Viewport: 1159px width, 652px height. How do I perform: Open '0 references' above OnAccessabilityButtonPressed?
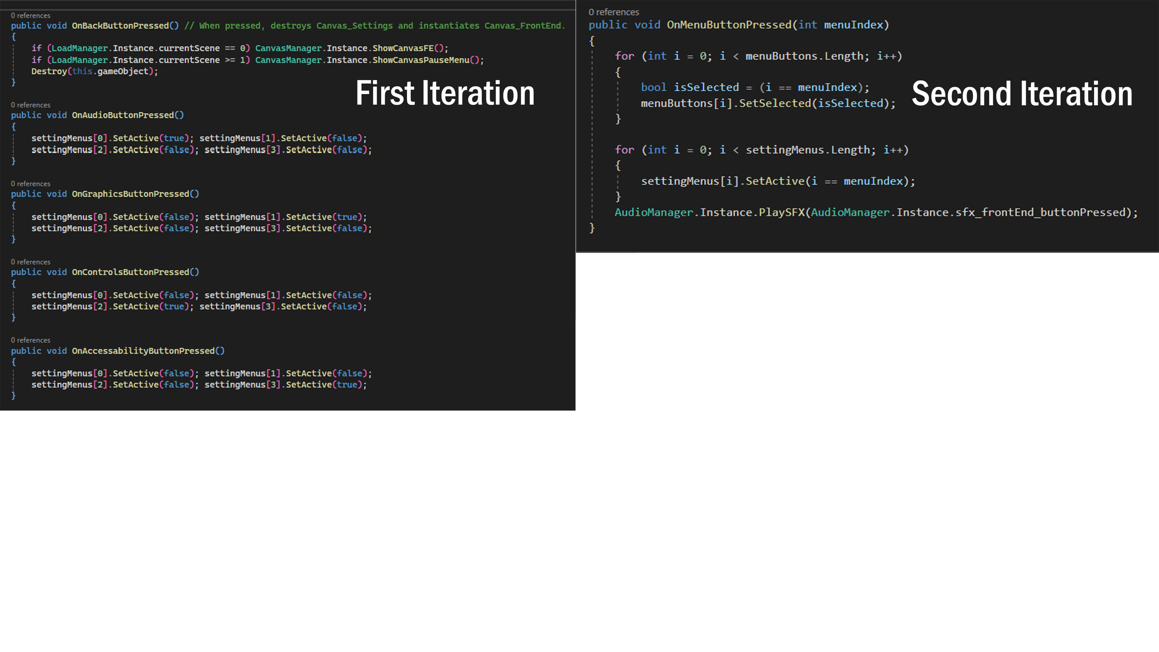tap(31, 340)
